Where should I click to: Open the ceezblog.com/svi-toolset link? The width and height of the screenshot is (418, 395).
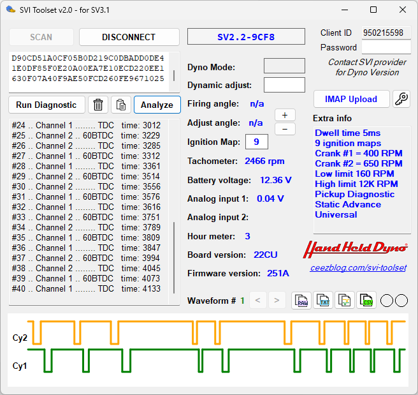pos(358,267)
